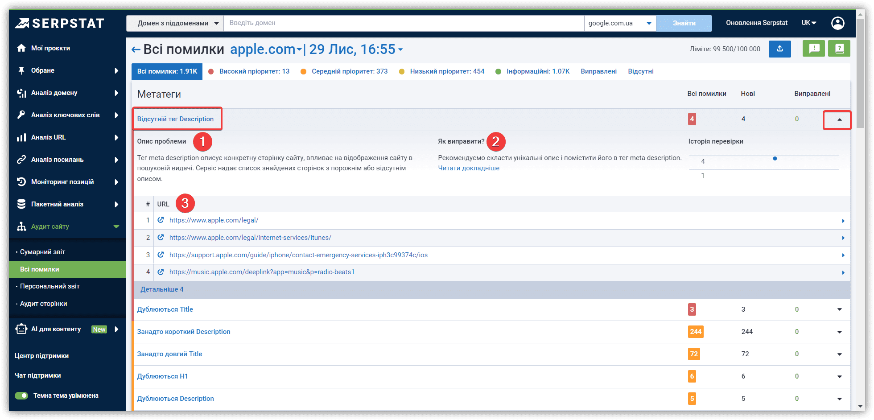The height and width of the screenshot is (420, 874).
Task: Click the robot icon for AI для контенту
Action: pos(21,329)
